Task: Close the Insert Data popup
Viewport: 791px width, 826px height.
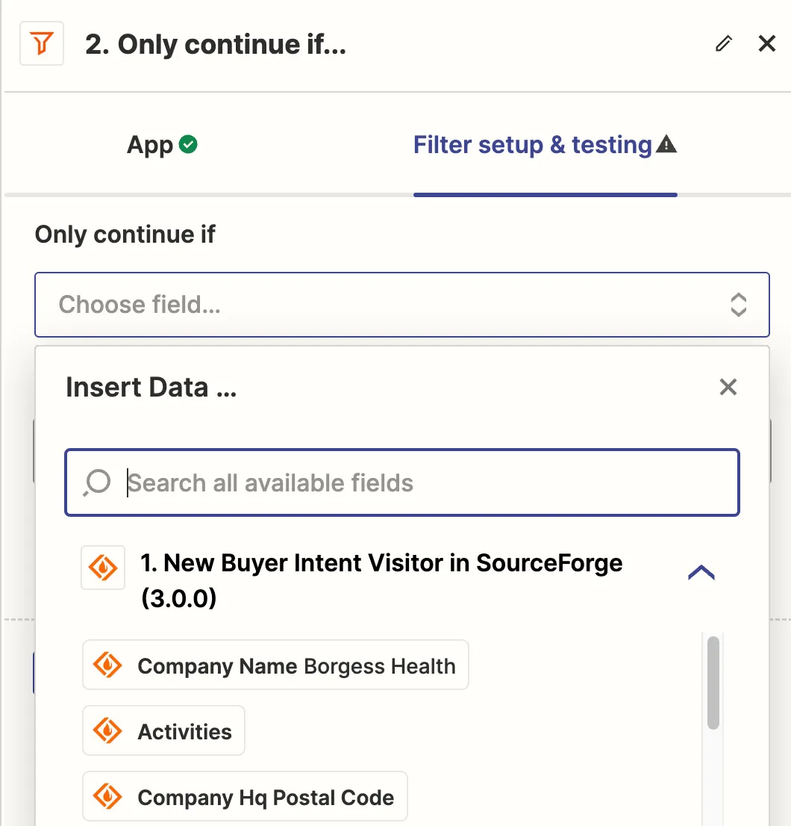Action: (x=728, y=387)
